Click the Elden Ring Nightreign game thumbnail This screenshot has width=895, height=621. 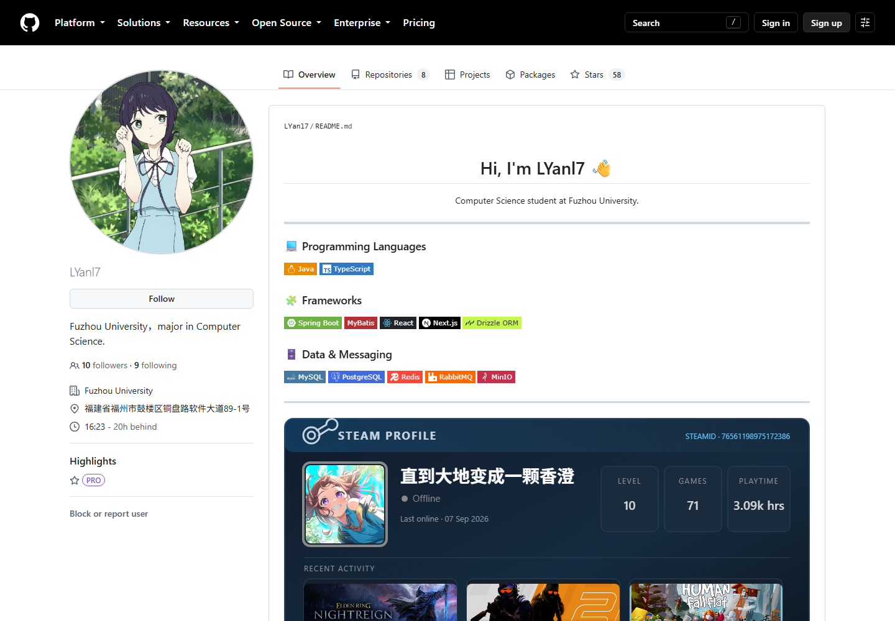(380, 601)
